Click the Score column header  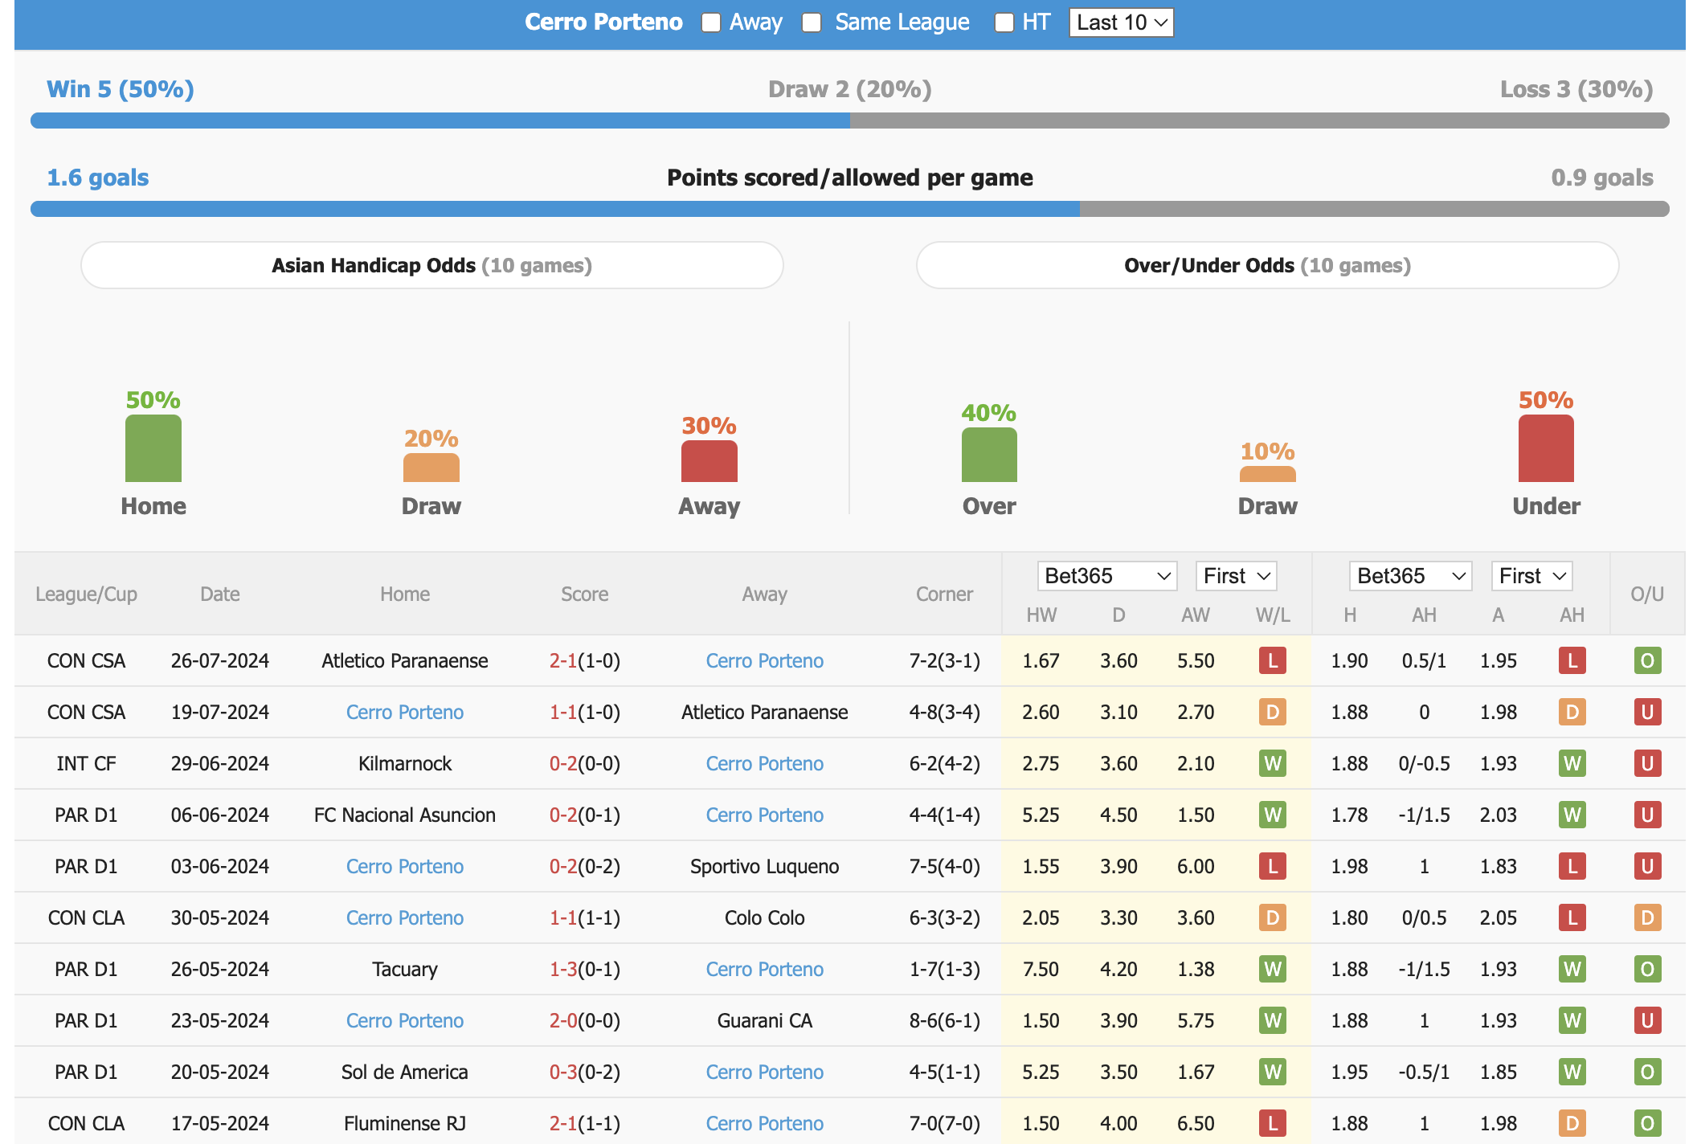(x=584, y=594)
